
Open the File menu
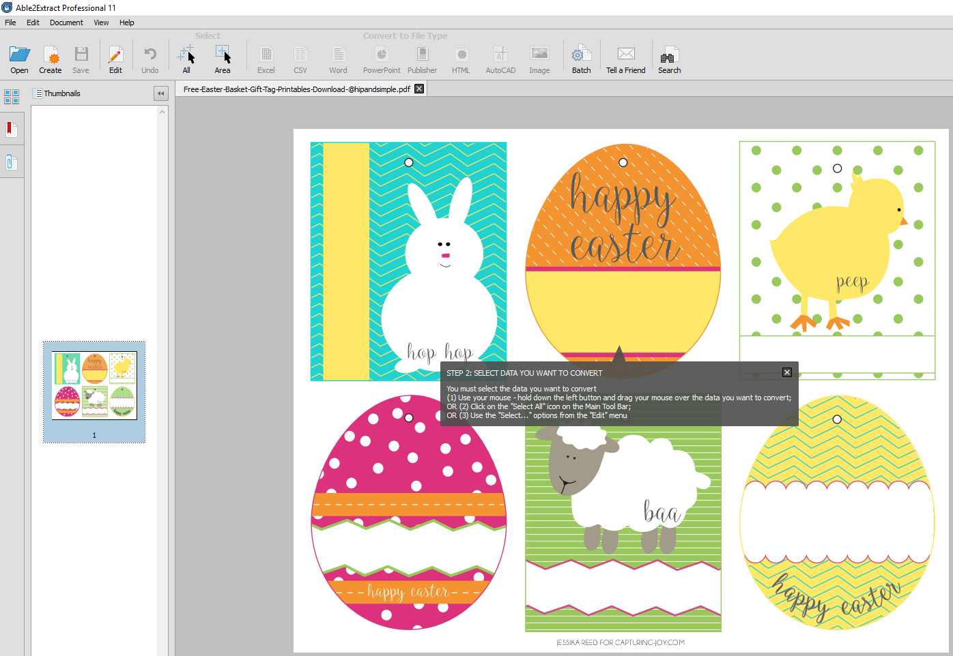click(x=10, y=23)
